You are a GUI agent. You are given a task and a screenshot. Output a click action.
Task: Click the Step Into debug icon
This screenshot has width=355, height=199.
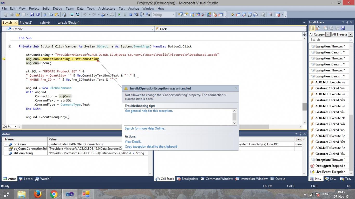[x=136, y=15]
